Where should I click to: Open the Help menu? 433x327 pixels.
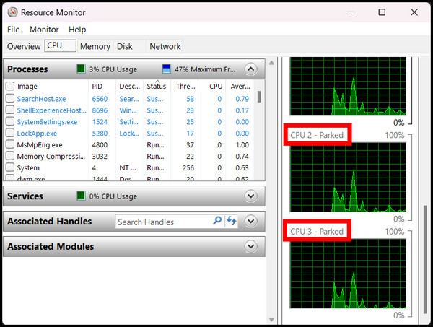pos(77,30)
